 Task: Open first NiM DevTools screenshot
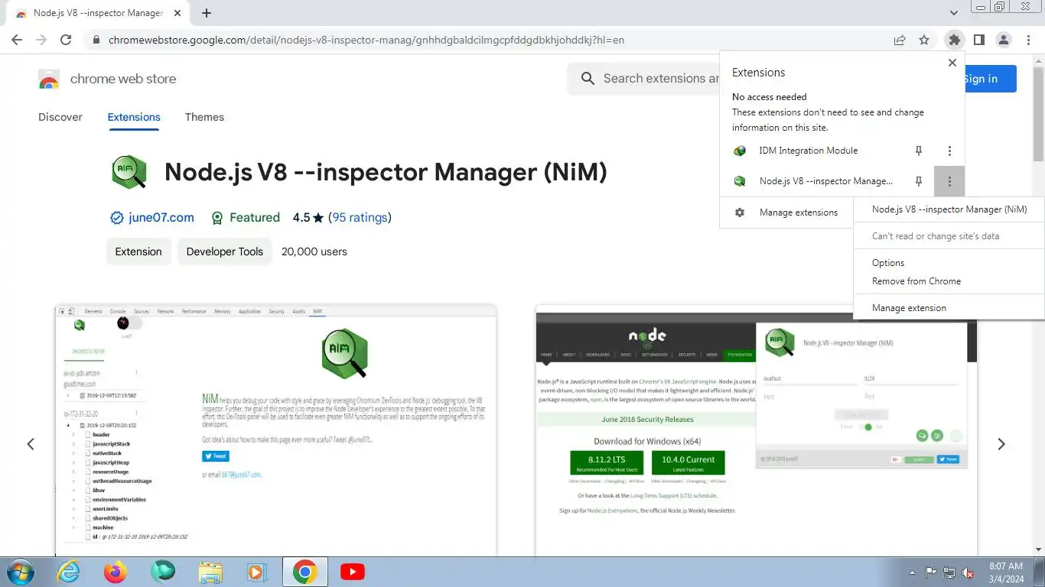click(x=276, y=430)
